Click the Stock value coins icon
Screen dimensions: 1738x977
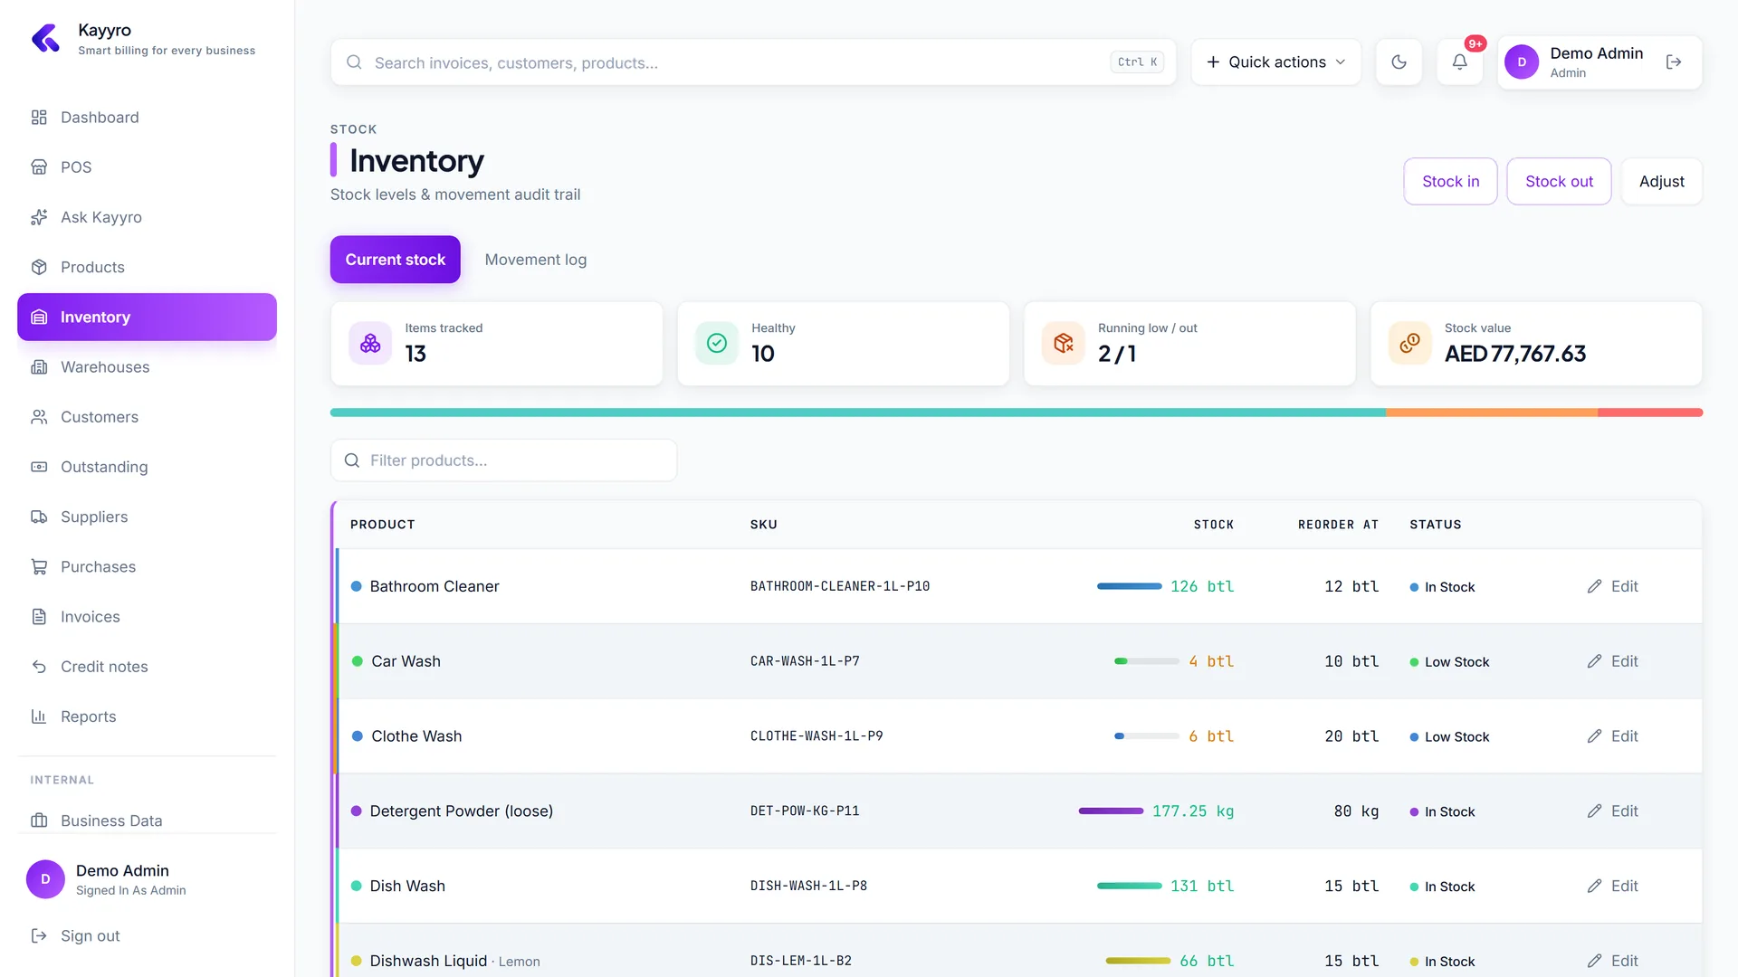[1410, 344]
